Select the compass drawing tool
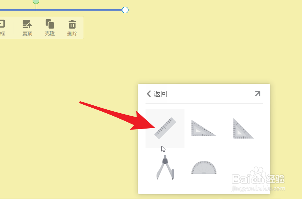 [165, 167]
